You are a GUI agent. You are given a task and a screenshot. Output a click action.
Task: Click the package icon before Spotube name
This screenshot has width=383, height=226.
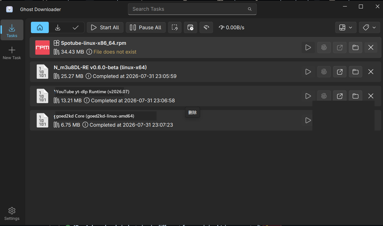click(56, 43)
